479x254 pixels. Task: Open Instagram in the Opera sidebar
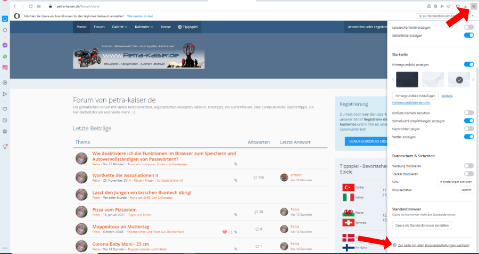coord(5,67)
